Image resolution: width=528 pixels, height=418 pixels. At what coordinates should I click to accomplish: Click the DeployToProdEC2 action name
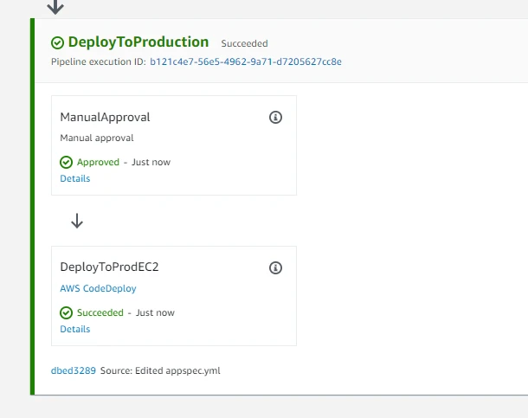(109, 267)
